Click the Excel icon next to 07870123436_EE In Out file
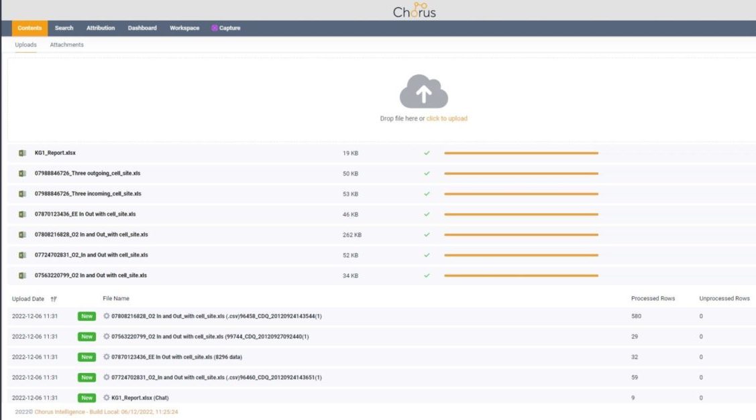Viewport: 756px width, 420px height. tap(21, 214)
